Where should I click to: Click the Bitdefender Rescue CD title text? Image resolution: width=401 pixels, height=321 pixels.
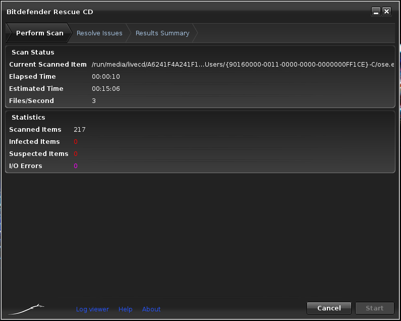[49, 12]
